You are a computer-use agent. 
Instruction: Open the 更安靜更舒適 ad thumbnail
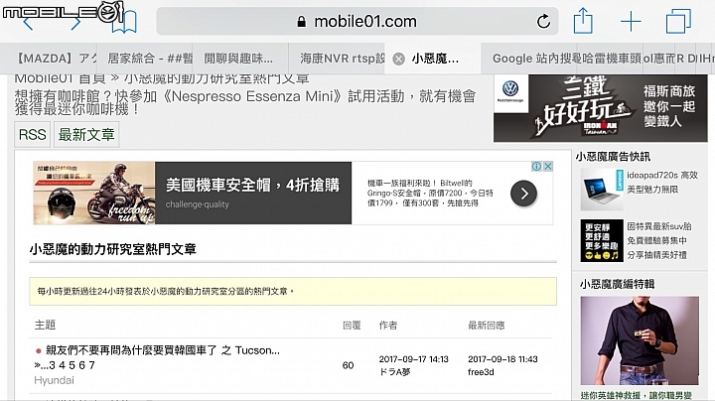click(602, 240)
